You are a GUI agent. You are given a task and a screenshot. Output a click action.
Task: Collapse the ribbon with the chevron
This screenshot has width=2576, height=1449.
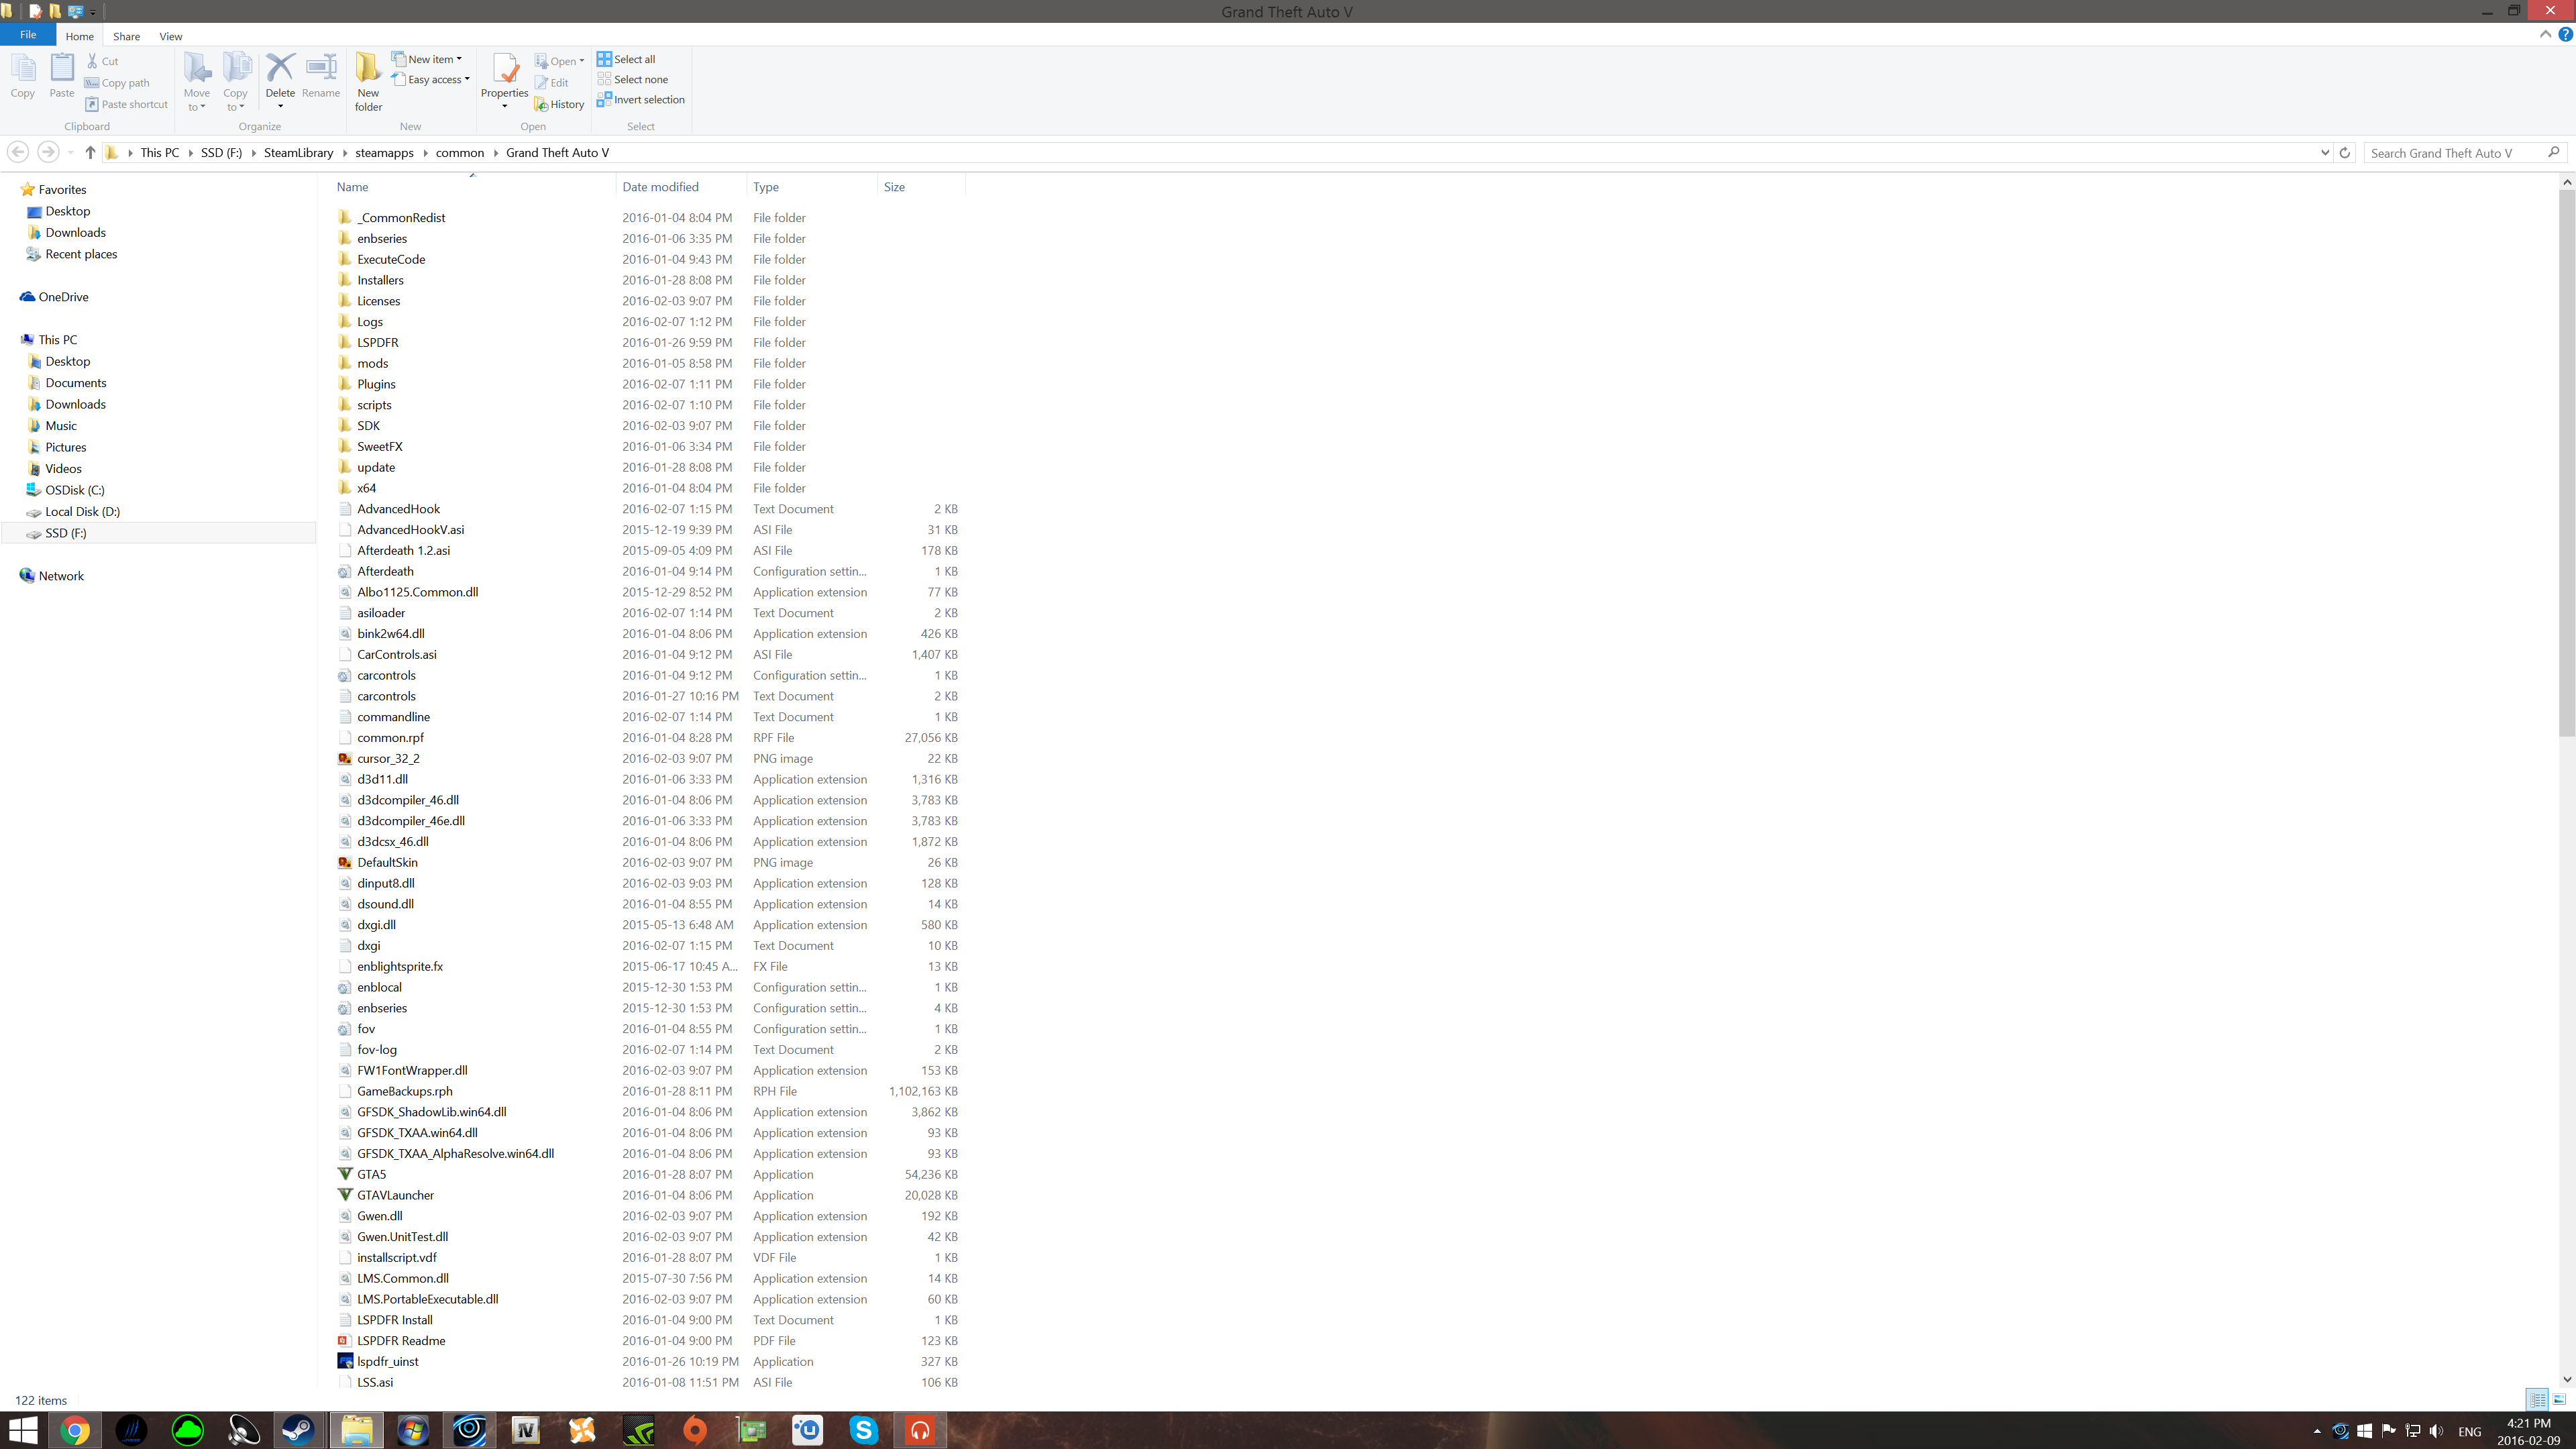2545,35
